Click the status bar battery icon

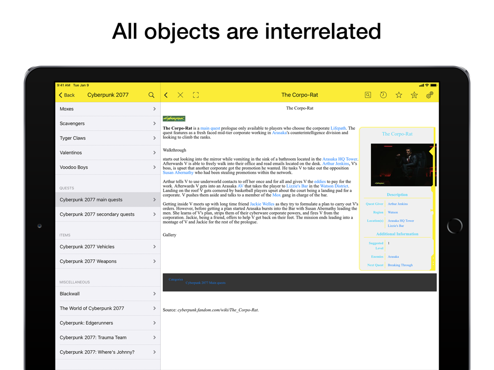tap(434, 85)
